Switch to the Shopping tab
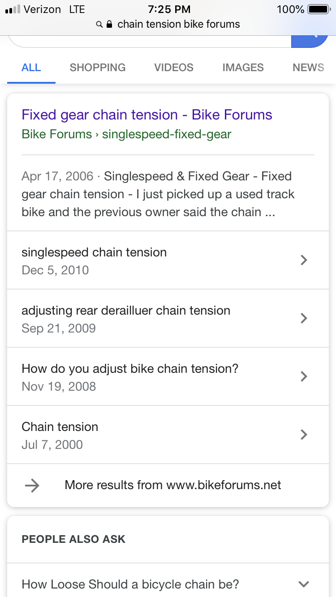 click(98, 68)
